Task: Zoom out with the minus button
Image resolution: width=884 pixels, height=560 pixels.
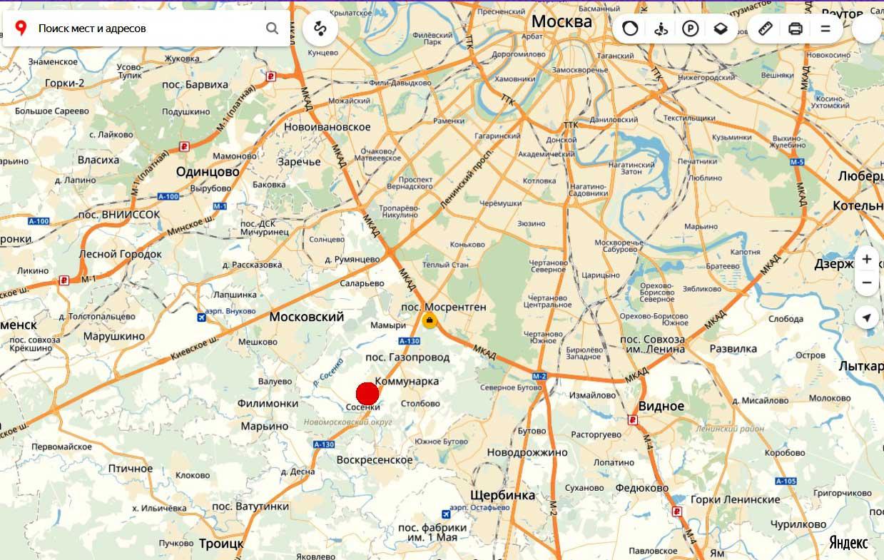Action: (x=867, y=282)
